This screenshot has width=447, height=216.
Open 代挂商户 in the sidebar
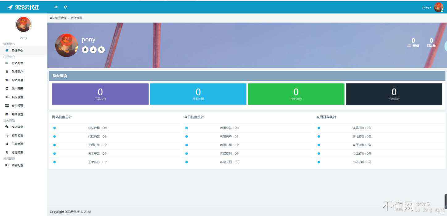(23, 72)
